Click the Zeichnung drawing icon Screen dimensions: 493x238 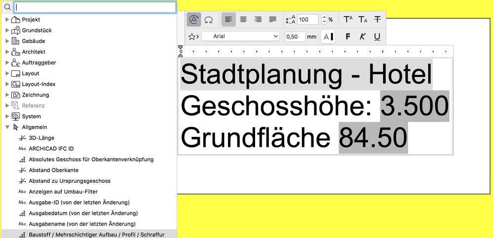(x=16, y=95)
